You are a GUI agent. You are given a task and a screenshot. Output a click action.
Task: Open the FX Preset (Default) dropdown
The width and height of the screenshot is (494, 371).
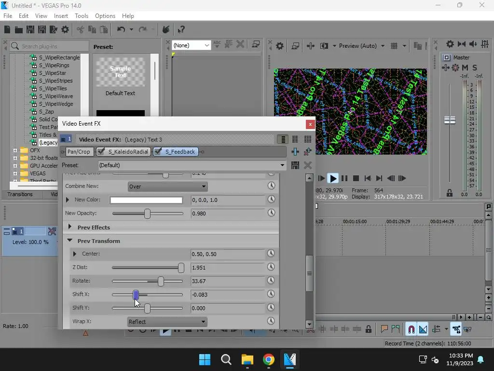click(192, 165)
